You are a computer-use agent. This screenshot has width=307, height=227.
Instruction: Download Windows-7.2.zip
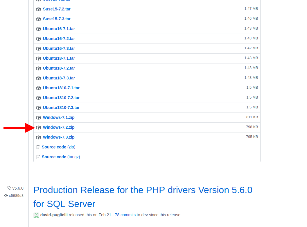(x=59, y=127)
